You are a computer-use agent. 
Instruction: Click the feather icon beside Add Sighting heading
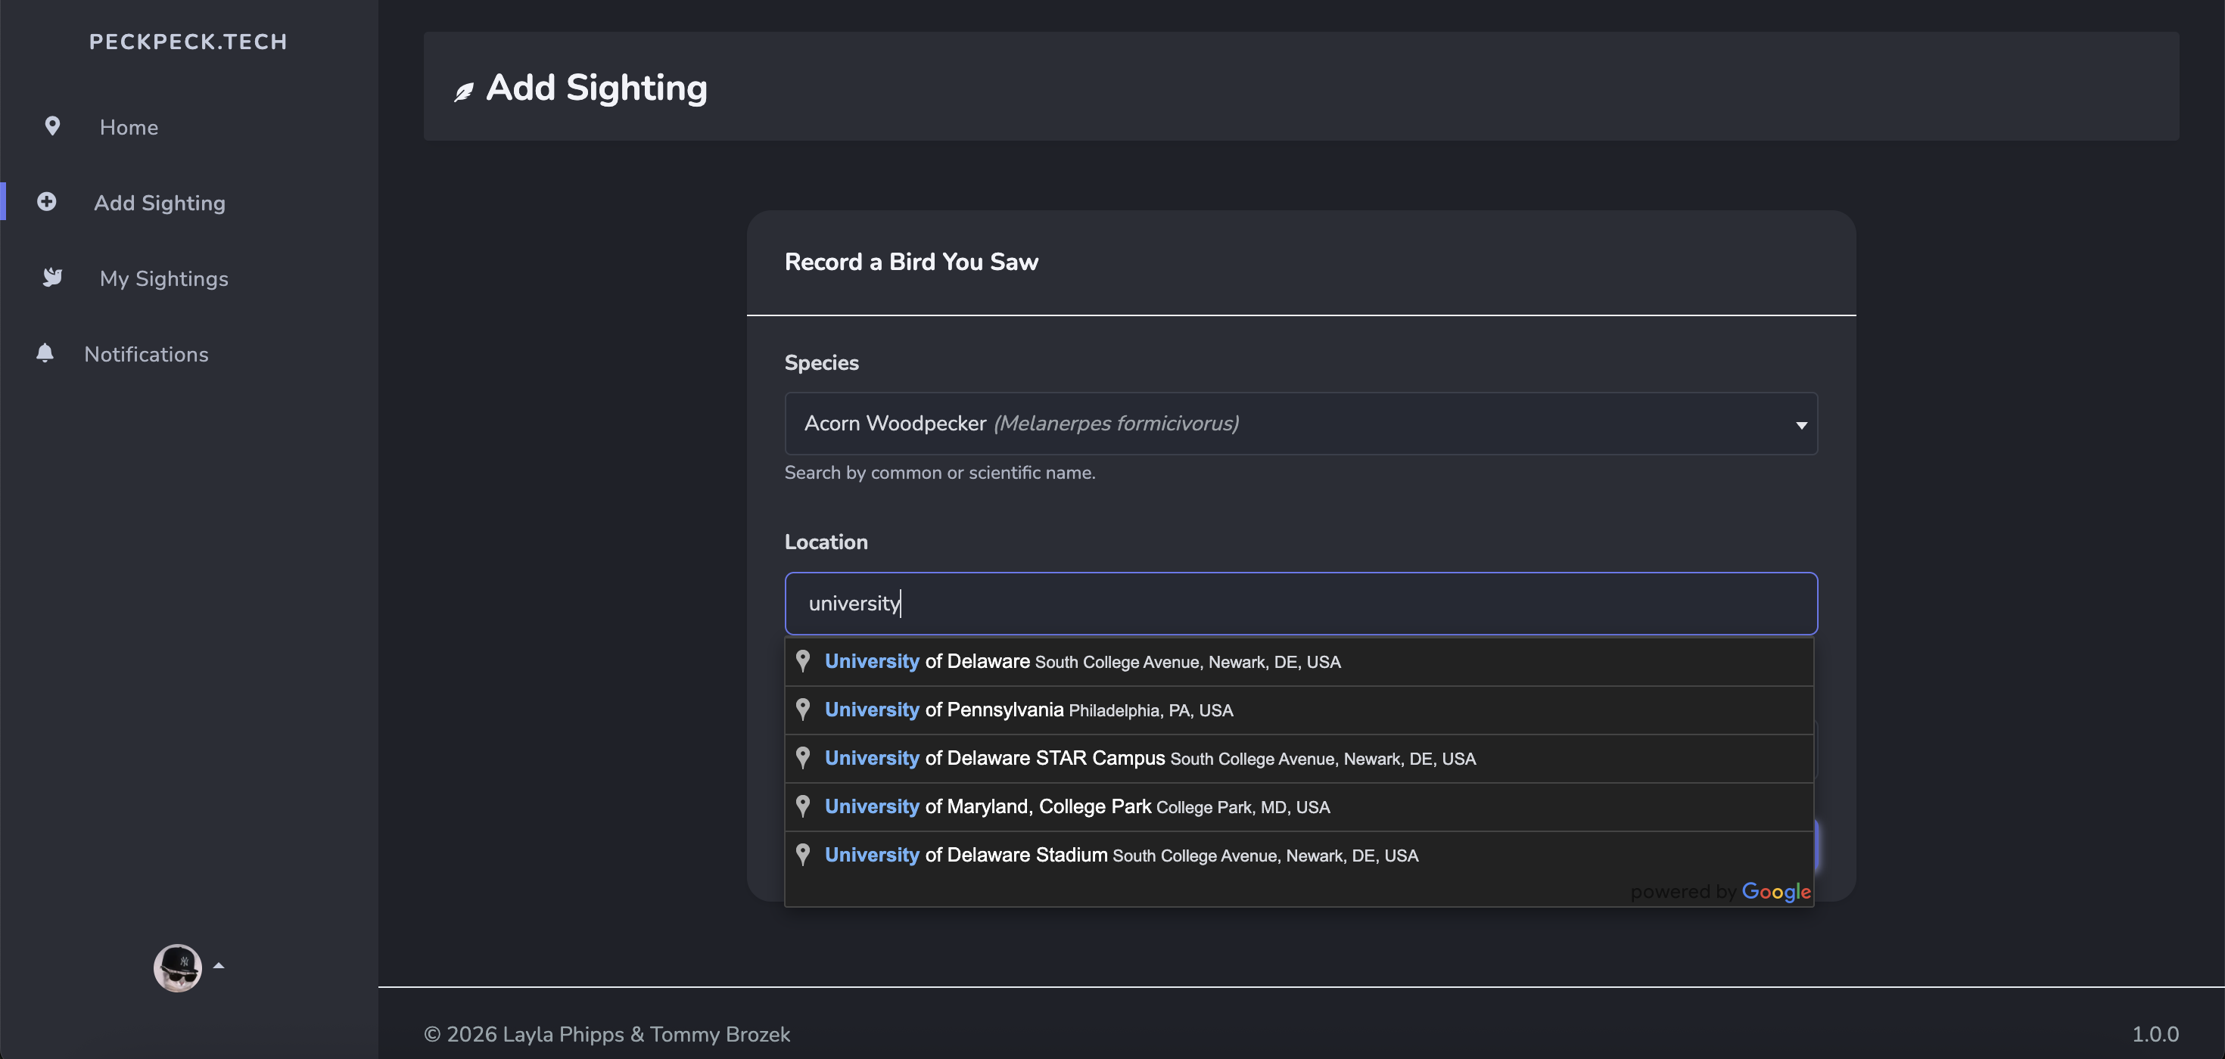tap(464, 92)
